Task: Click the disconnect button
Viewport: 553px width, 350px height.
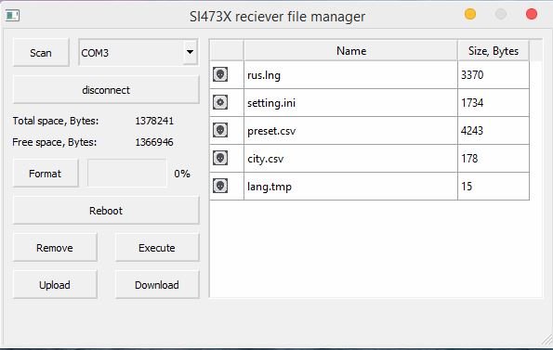Action: click(x=106, y=90)
